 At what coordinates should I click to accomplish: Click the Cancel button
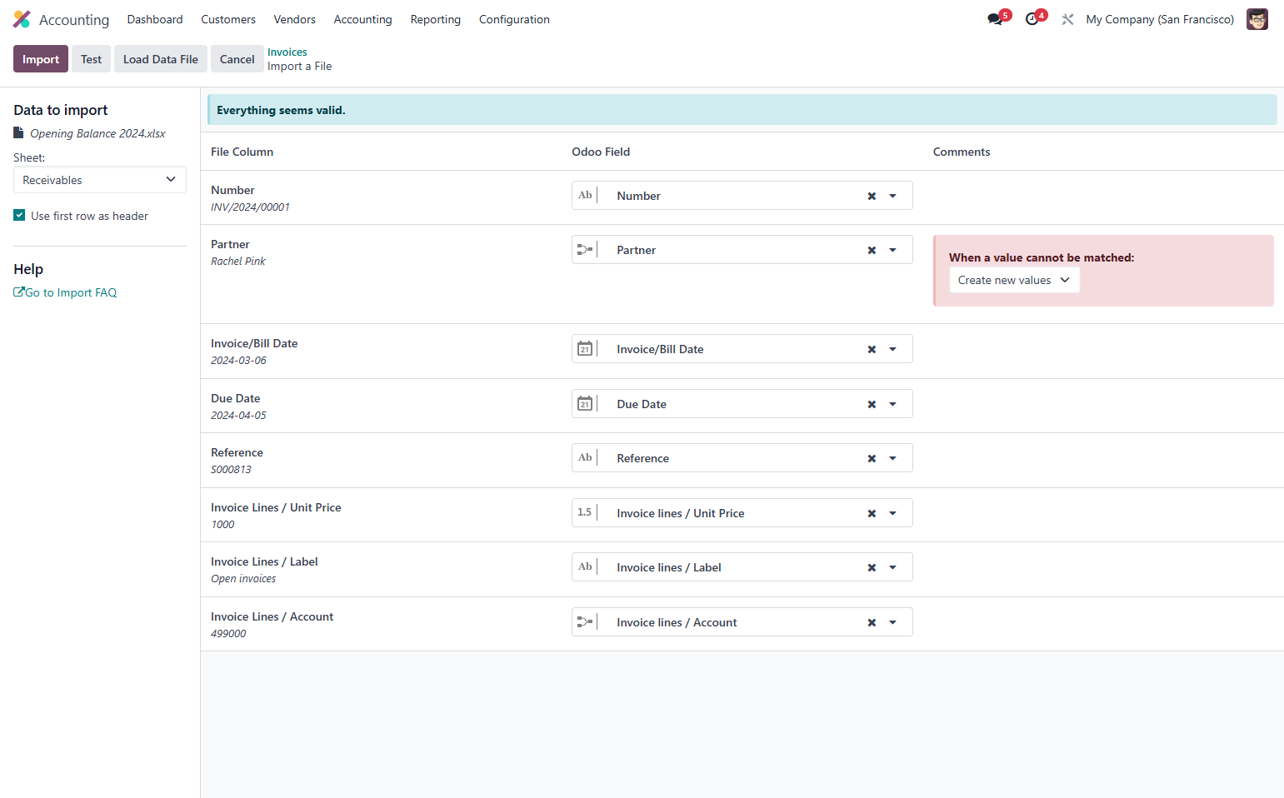coord(237,59)
